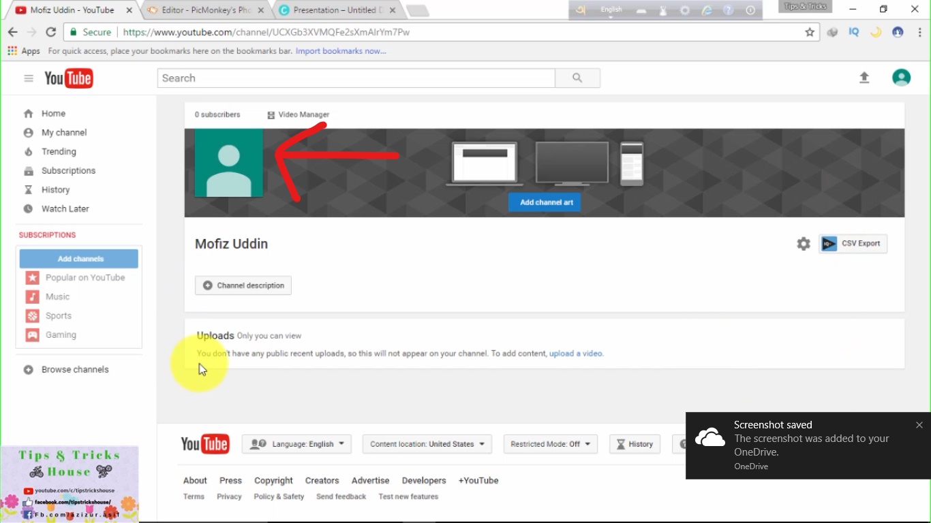Open the YouTube hamburger guide menu

(x=29, y=78)
